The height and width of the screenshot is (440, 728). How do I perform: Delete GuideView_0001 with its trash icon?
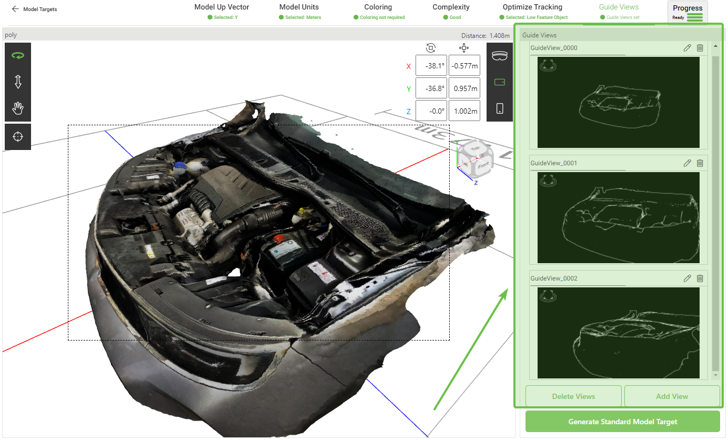pos(700,163)
